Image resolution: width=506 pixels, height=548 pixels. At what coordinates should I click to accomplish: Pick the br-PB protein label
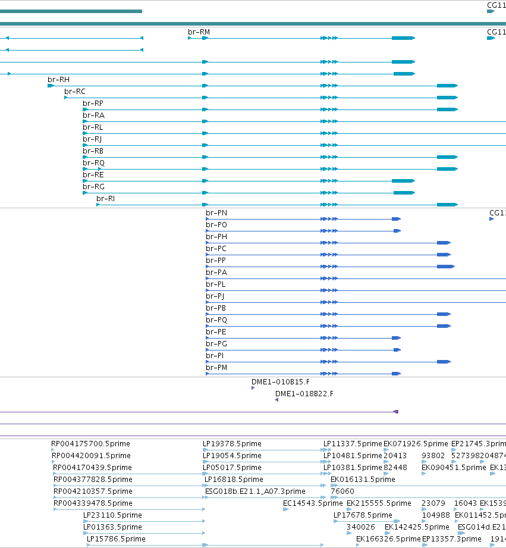216,308
